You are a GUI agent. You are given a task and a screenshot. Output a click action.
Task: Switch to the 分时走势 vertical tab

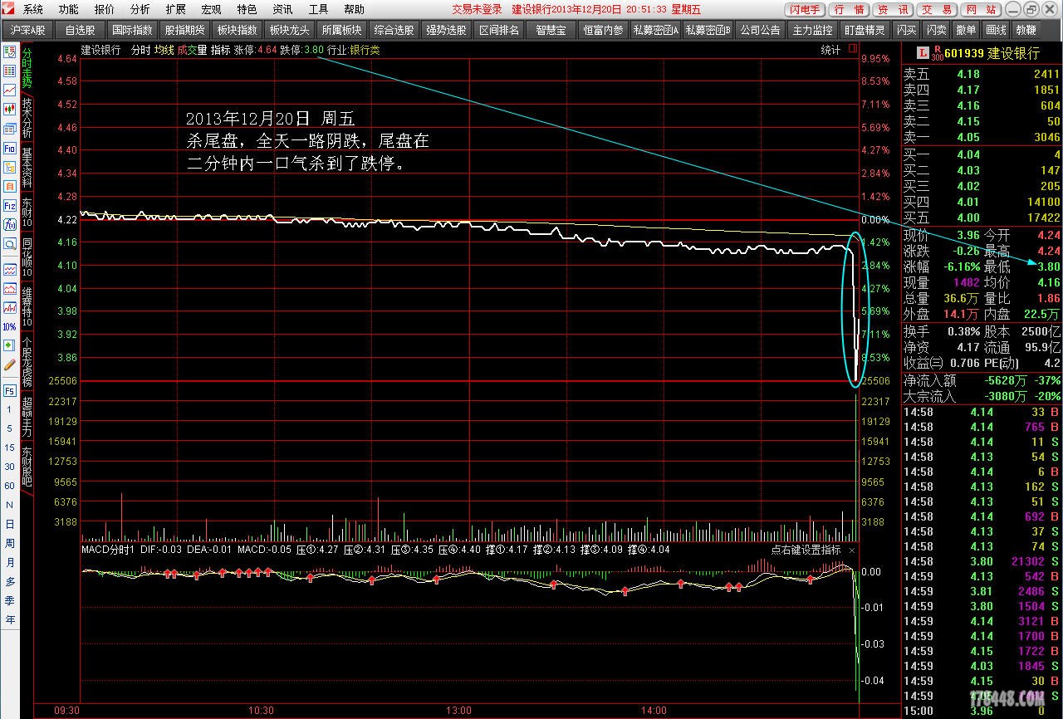[27, 69]
